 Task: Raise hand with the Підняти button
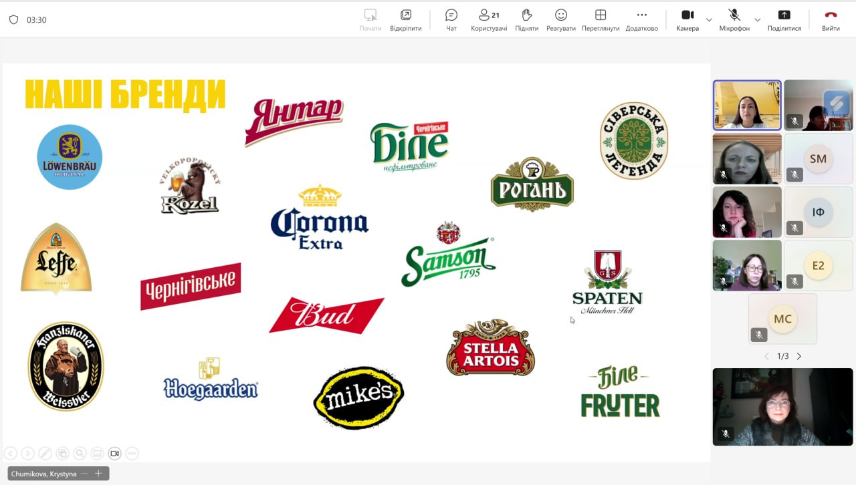coord(526,19)
